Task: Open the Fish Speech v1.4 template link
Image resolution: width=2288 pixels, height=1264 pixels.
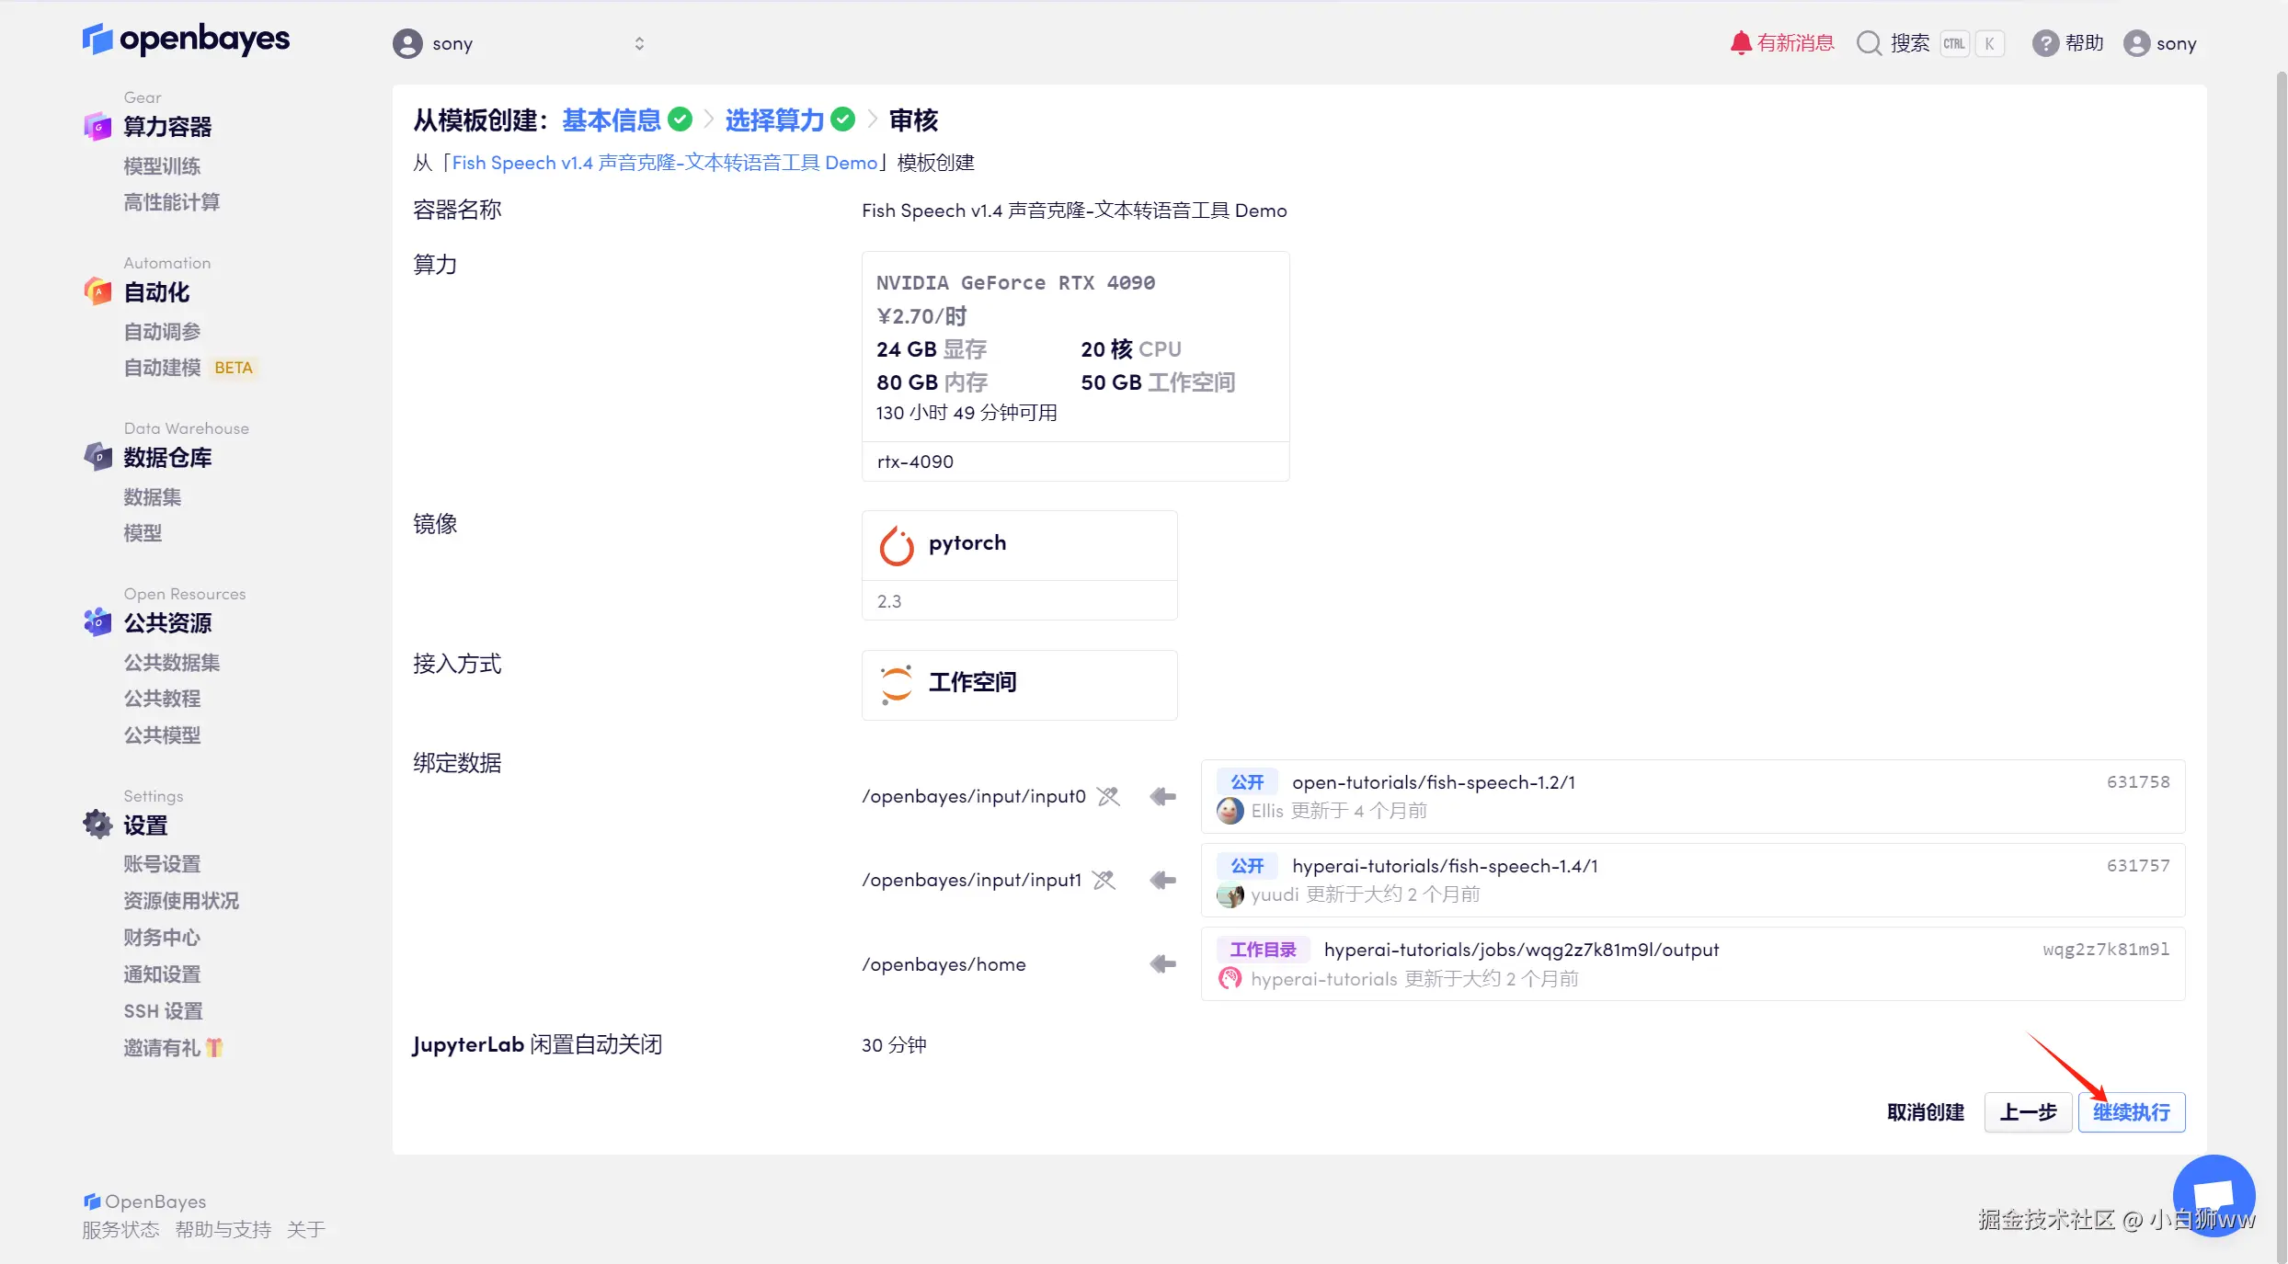Action: [664, 163]
